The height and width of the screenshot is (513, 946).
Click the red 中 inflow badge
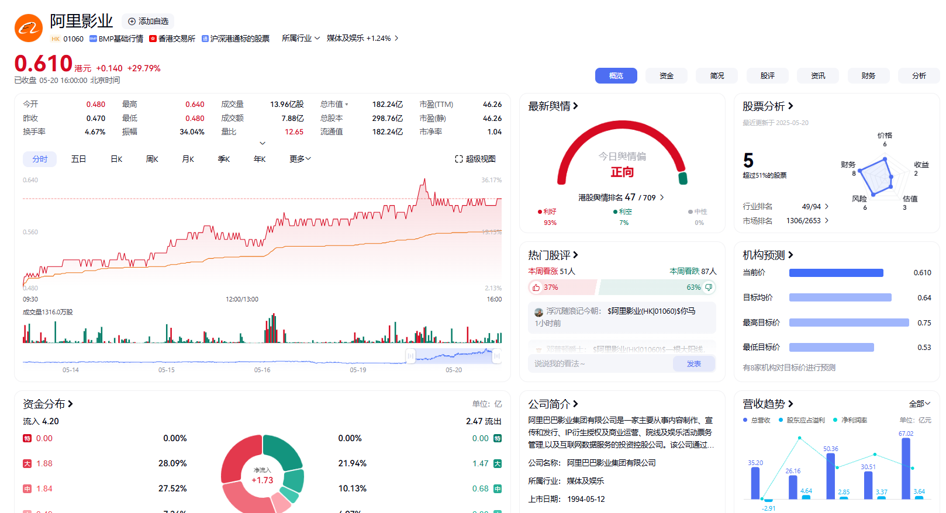(27, 488)
